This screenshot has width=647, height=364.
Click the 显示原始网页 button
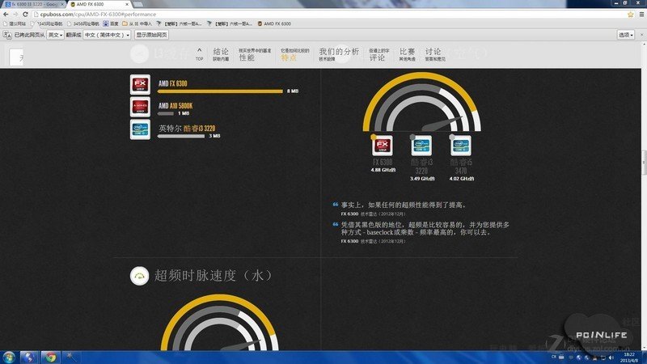point(151,35)
